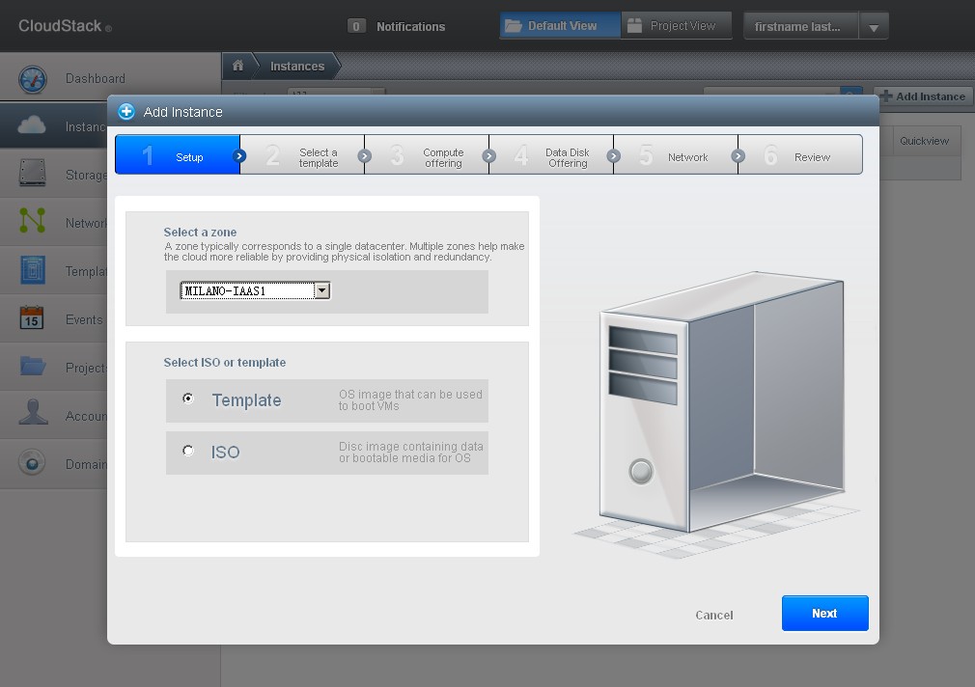
Task: Open Templates using the blue document icon
Action: point(32,271)
